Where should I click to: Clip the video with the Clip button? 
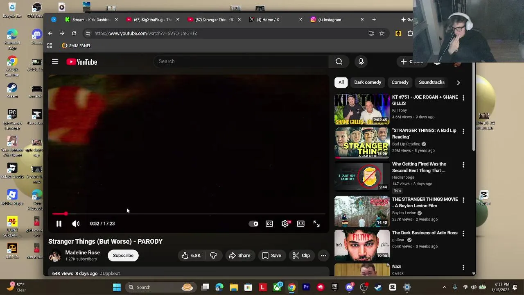coord(301,256)
